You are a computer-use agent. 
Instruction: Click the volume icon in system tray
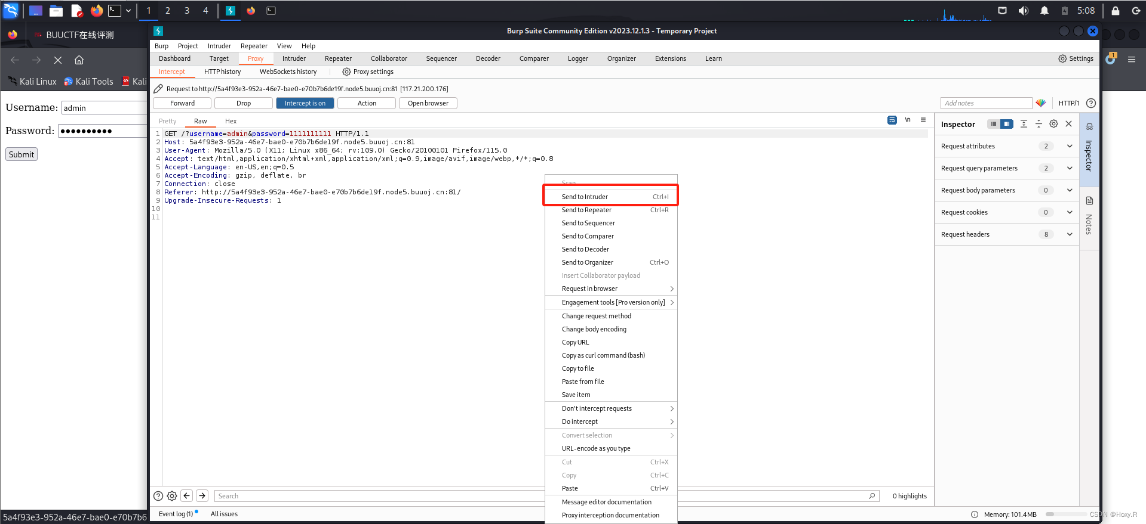pos(1024,11)
